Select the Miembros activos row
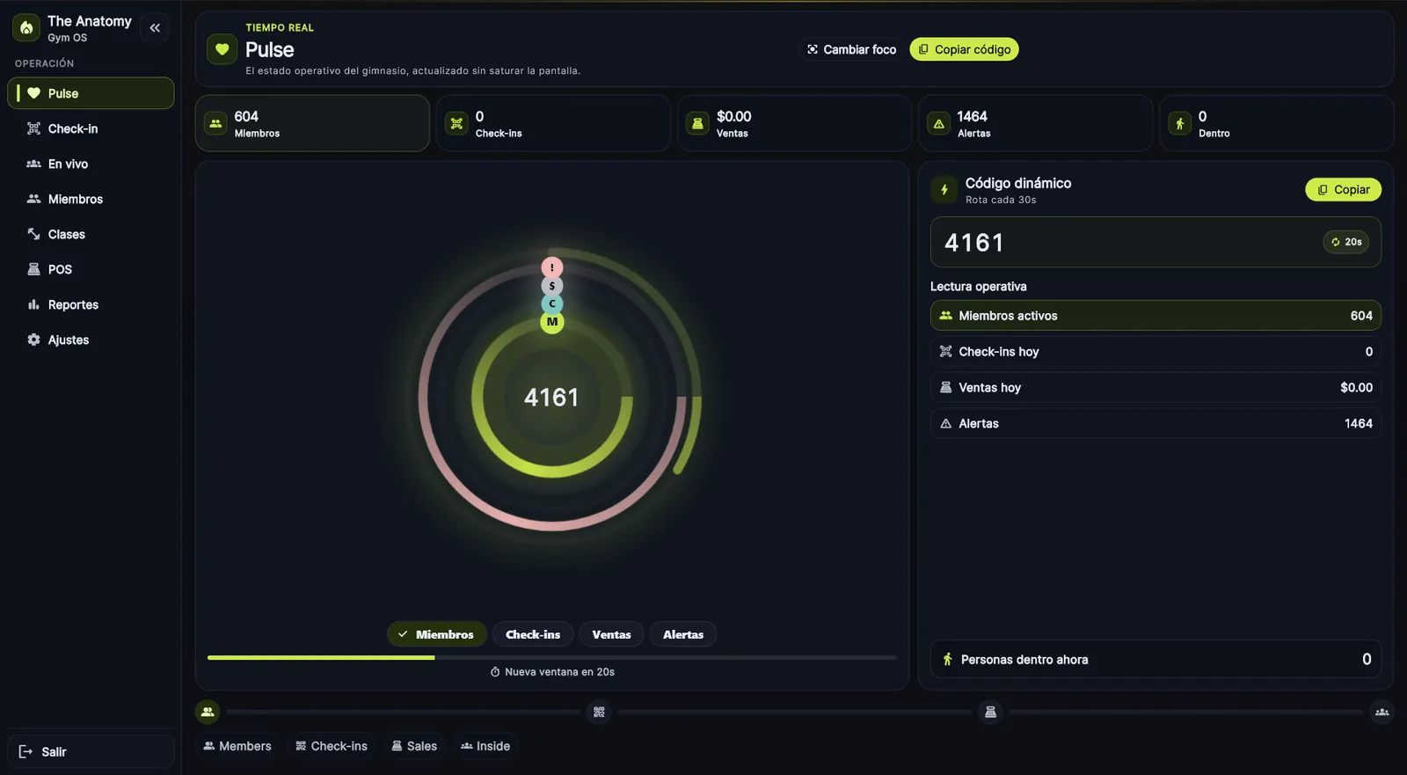 (x=1155, y=316)
